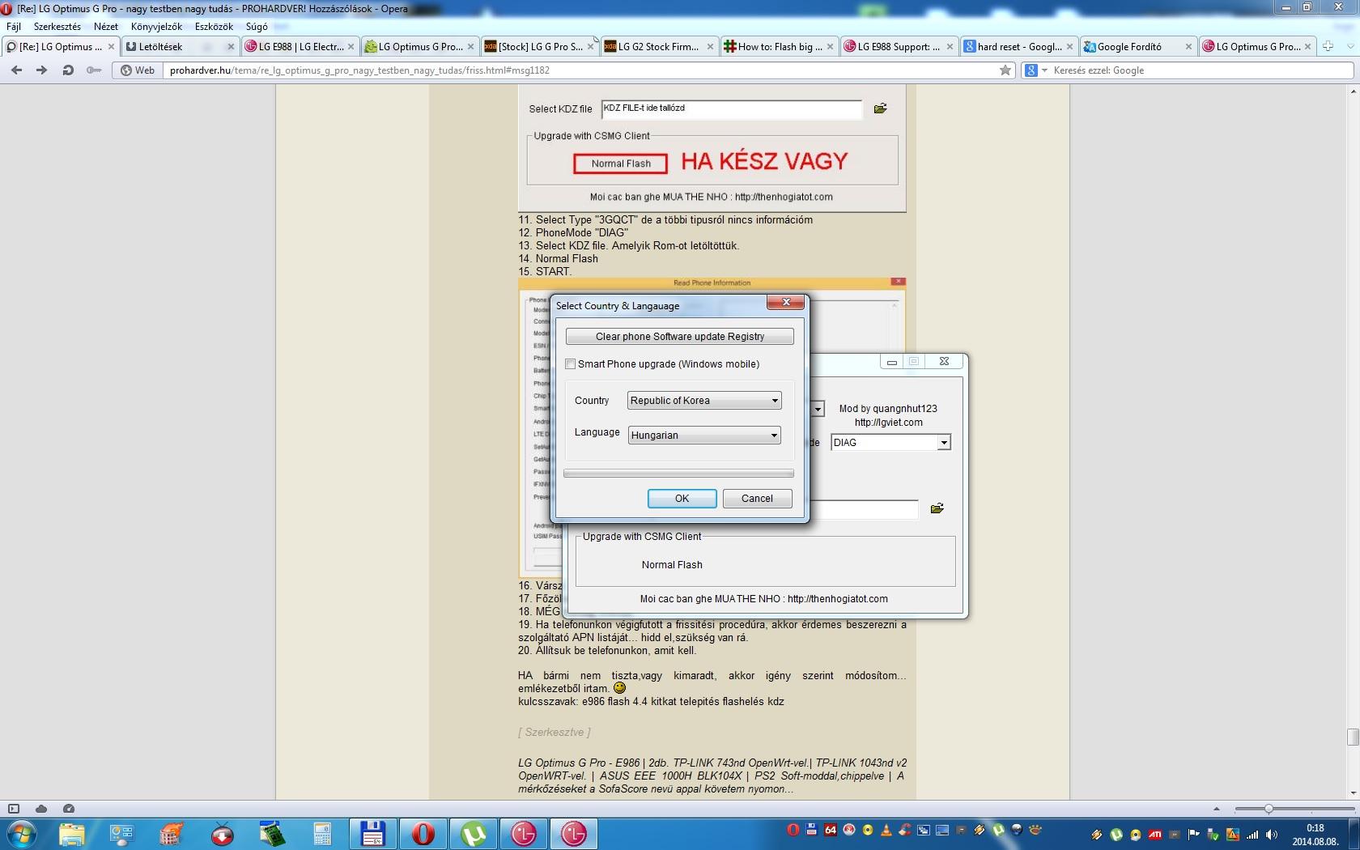Switch to the LG E988 Support tab
Image resolution: width=1360 pixels, height=850 pixels.
pyautogui.click(x=899, y=46)
